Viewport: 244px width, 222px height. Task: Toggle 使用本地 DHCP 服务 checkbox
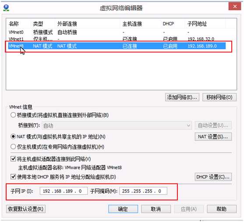(x=13, y=177)
